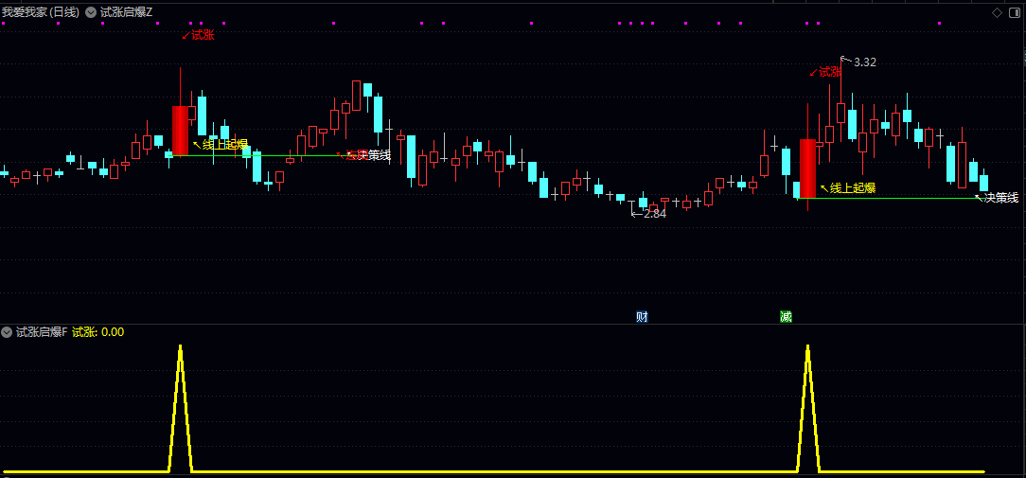Click the right green decision line

(890, 198)
